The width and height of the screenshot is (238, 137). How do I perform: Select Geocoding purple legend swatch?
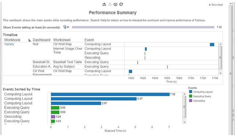[191, 100]
